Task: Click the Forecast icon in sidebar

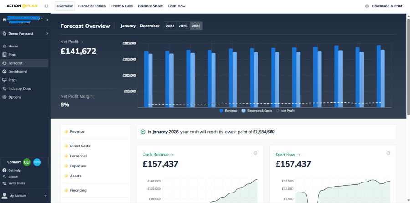Action: (x=5, y=63)
